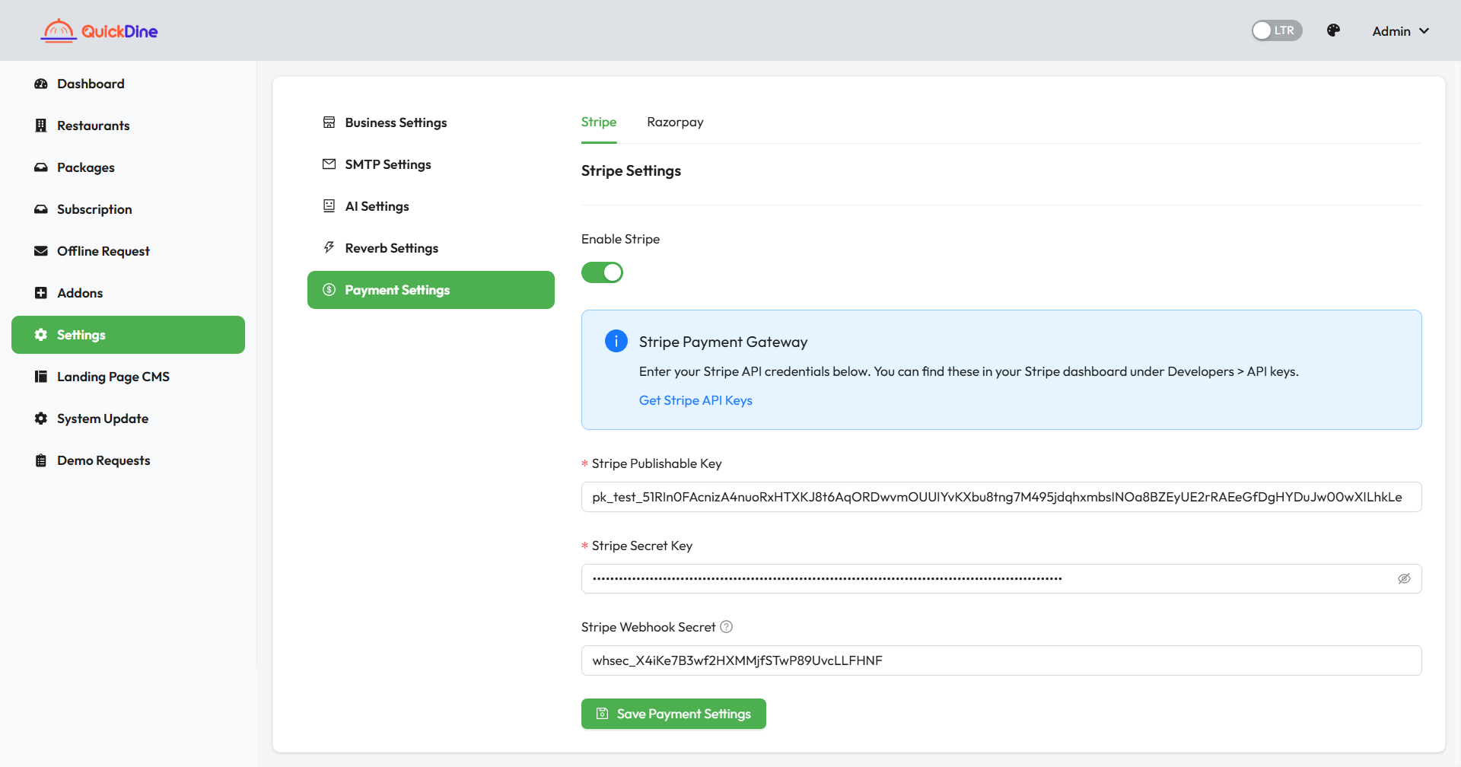
Task: Go to Dashboard in the sidebar
Action: pyautogui.click(x=128, y=84)
